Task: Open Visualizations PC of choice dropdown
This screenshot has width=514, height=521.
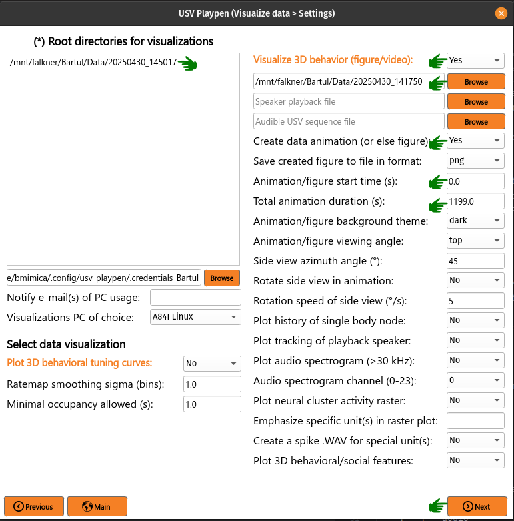Action: pyautogui.click(x=195, y=317)
